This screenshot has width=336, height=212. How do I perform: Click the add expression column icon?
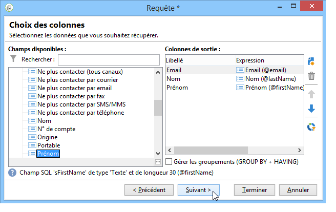pyautogui.click(x=311, y=61)
